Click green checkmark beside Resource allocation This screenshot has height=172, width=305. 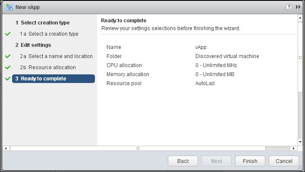click(8, 67)
